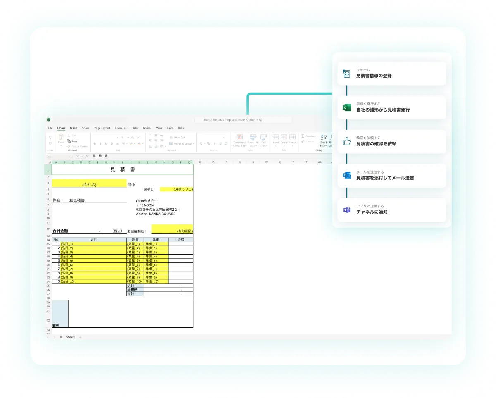Image resolution: width=496 pixels, height=398 pixels.
Task: Apply the currency dollar format
Action: point(201,144)
